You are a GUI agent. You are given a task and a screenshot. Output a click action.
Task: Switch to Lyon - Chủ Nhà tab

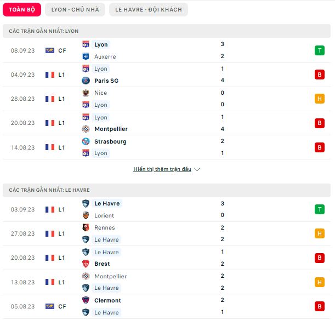pos(75,10)
